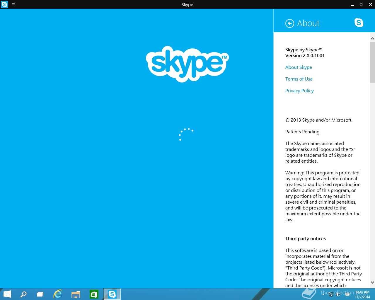Image resolution: width=375 pixels, height=300 pixels.
Task: Select the Skype taskbar button
Action: (x=112, y=294)
